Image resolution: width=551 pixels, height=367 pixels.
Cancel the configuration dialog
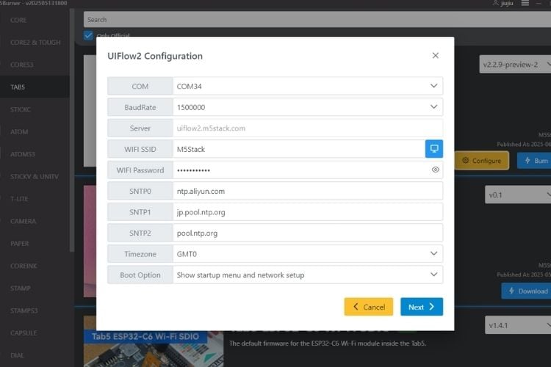369,307
